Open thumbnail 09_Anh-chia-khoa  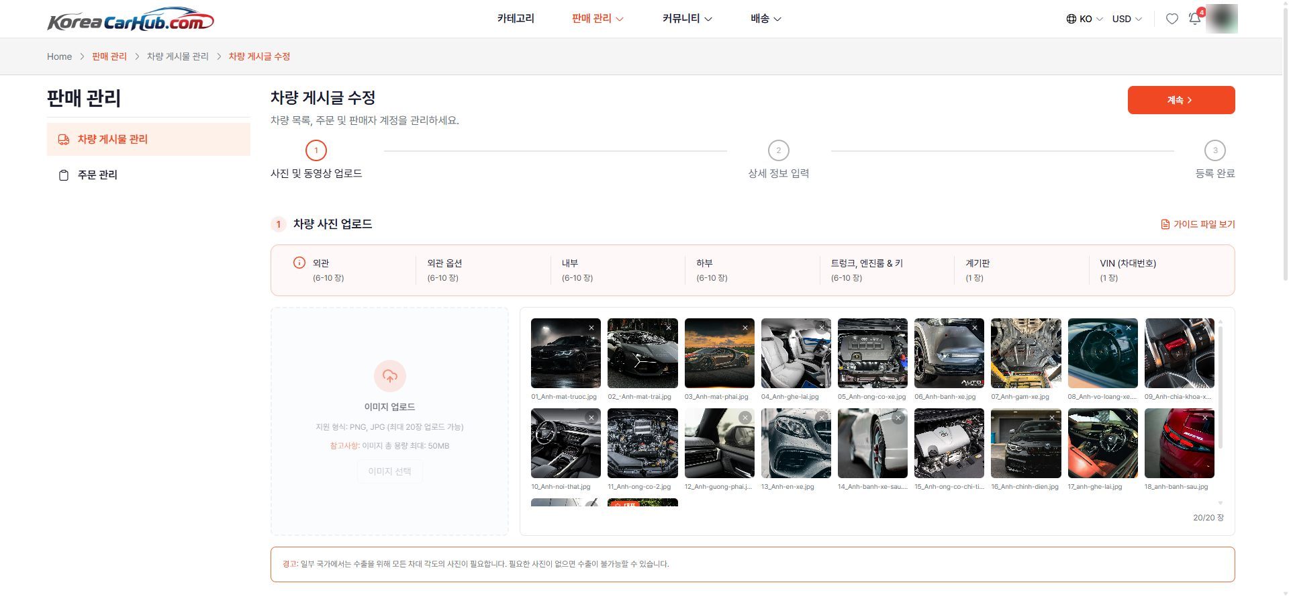(1180, 353)
